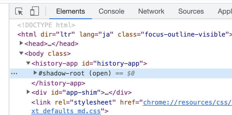Select the closing </history-app> tag row
232x115 pixels.
coord(58,83)
